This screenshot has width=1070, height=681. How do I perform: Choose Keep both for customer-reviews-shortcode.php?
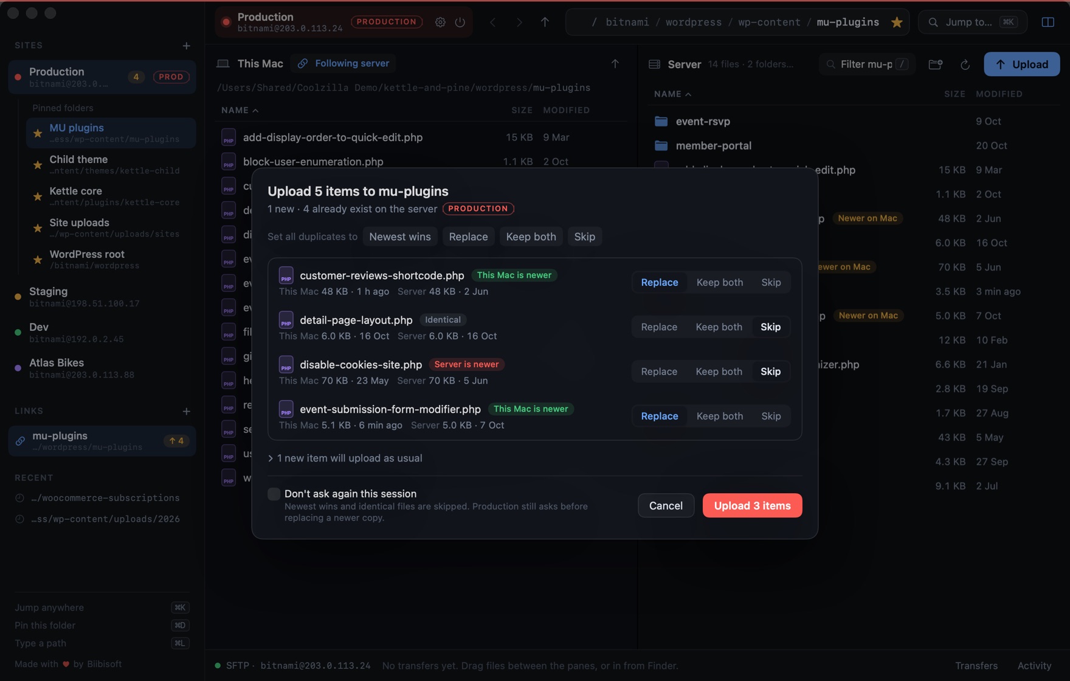point(719,282)
